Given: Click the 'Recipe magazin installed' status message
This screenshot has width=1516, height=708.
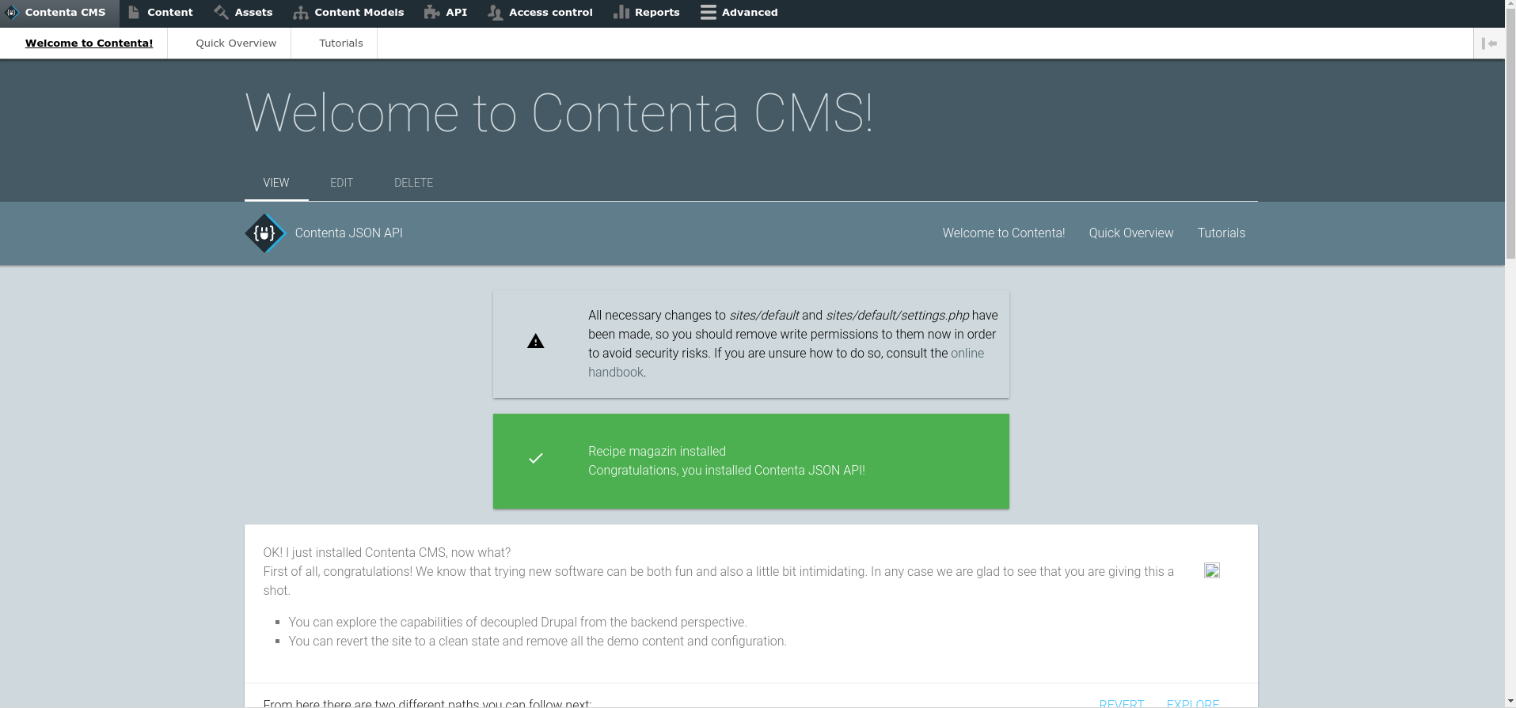Looking at the screenshot, I should [x=657, y=452].
